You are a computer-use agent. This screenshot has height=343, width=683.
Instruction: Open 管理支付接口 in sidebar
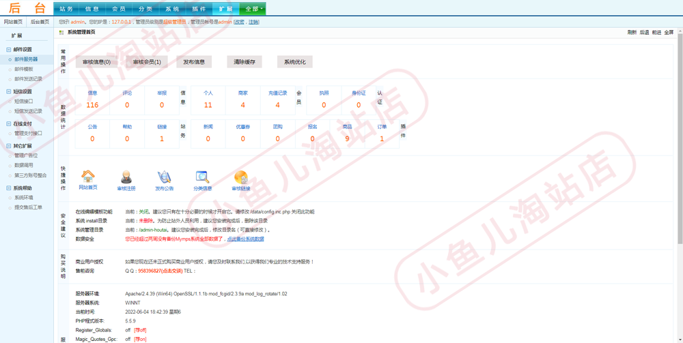(28, 134)
